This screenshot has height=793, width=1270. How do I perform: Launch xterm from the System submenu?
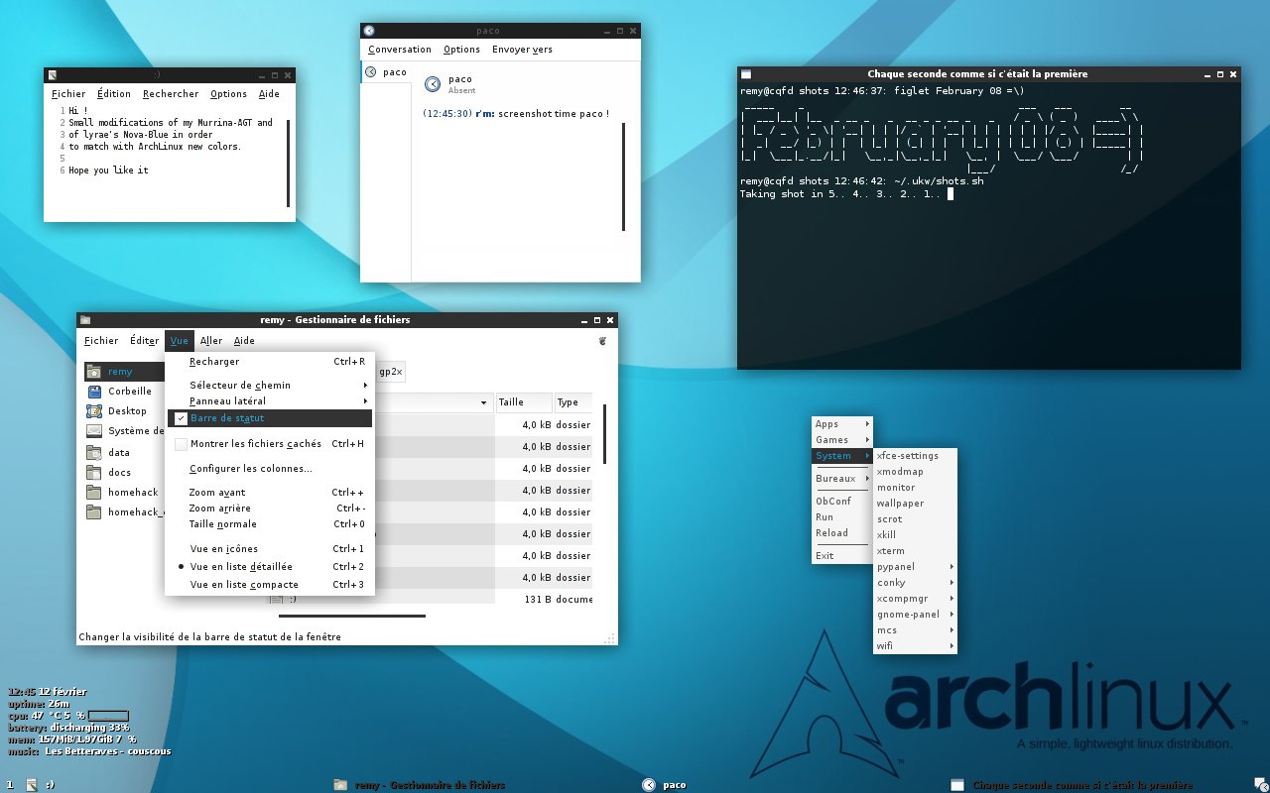pos(915,551)
